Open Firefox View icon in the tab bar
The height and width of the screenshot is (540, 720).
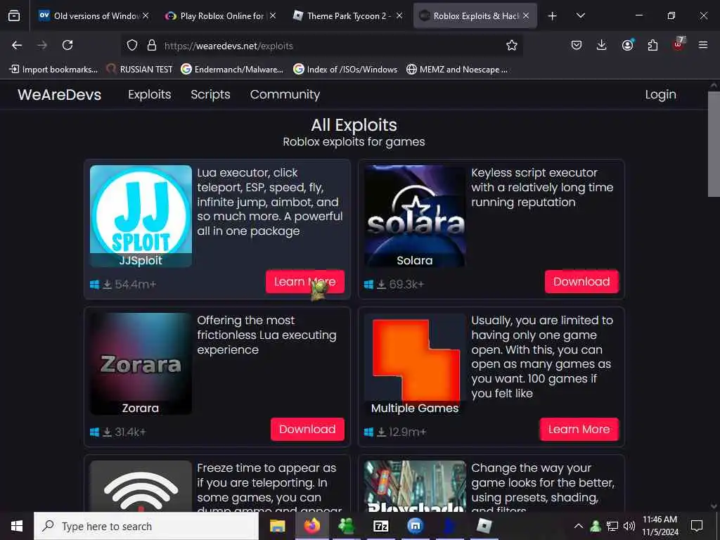14,15
